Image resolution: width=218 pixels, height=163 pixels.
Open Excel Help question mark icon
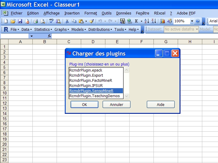pos(197,21)
